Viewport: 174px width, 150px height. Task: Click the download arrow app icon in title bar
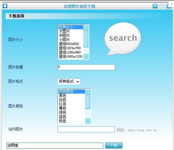pyautogui.click(x=5, y=6)
